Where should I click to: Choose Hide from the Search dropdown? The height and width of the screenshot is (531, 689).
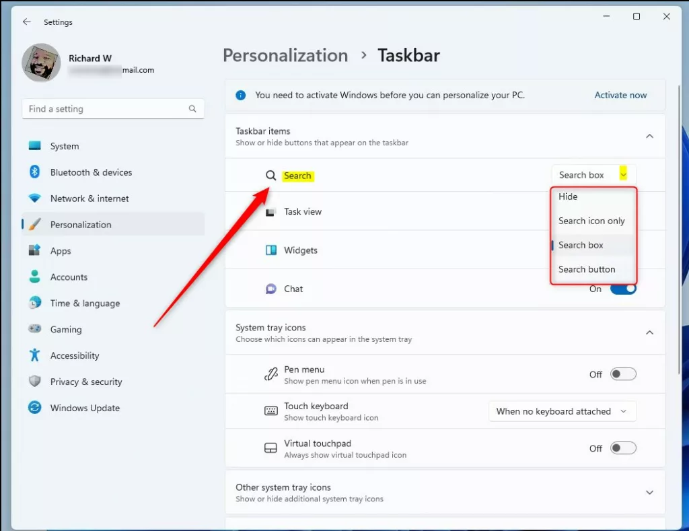click(x=567, y=197)
